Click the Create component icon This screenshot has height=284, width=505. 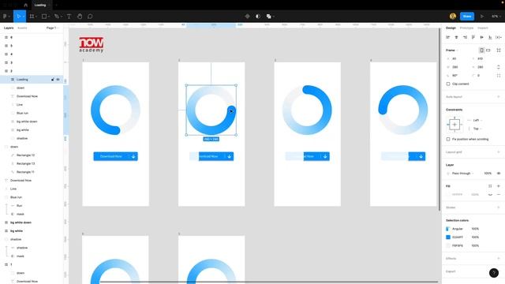click(247, 16)
